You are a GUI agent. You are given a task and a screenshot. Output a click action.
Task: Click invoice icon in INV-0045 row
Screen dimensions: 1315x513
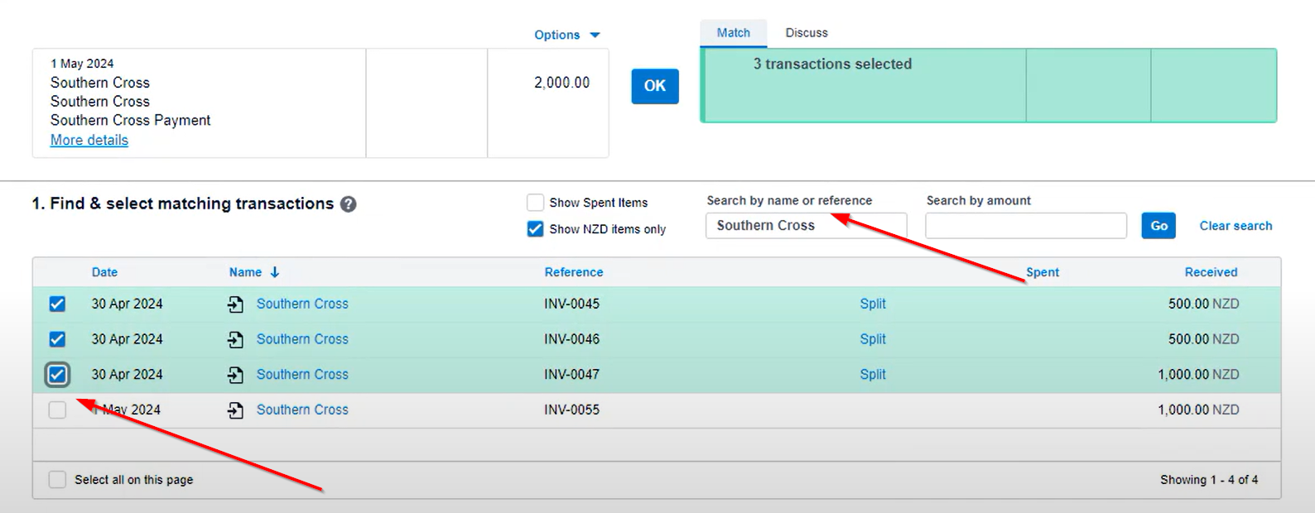236,304
